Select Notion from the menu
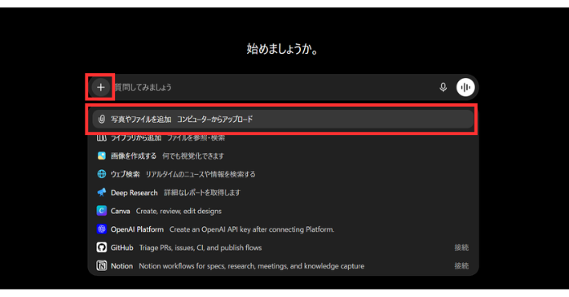Image resolution: width=569 pixels, height=297 pixels. (x=283, y=266)
